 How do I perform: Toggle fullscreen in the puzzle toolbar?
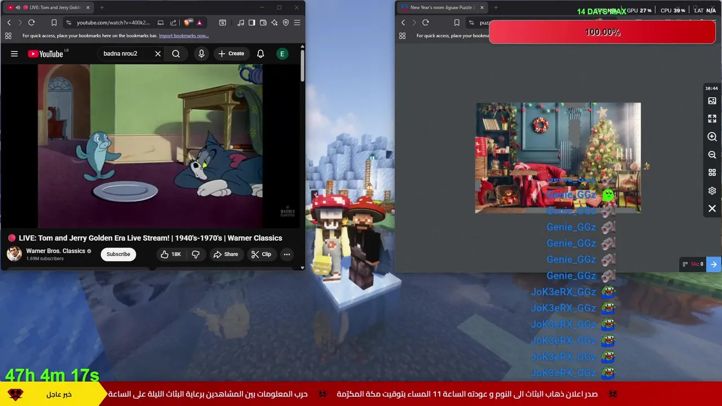click(712, 119)
